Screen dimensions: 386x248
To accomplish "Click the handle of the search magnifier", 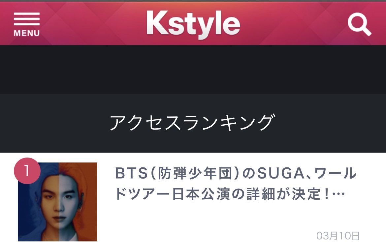I will point(366,32).
